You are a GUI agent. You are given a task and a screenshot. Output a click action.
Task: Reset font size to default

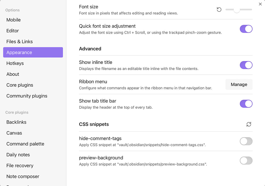click(219, 10)
